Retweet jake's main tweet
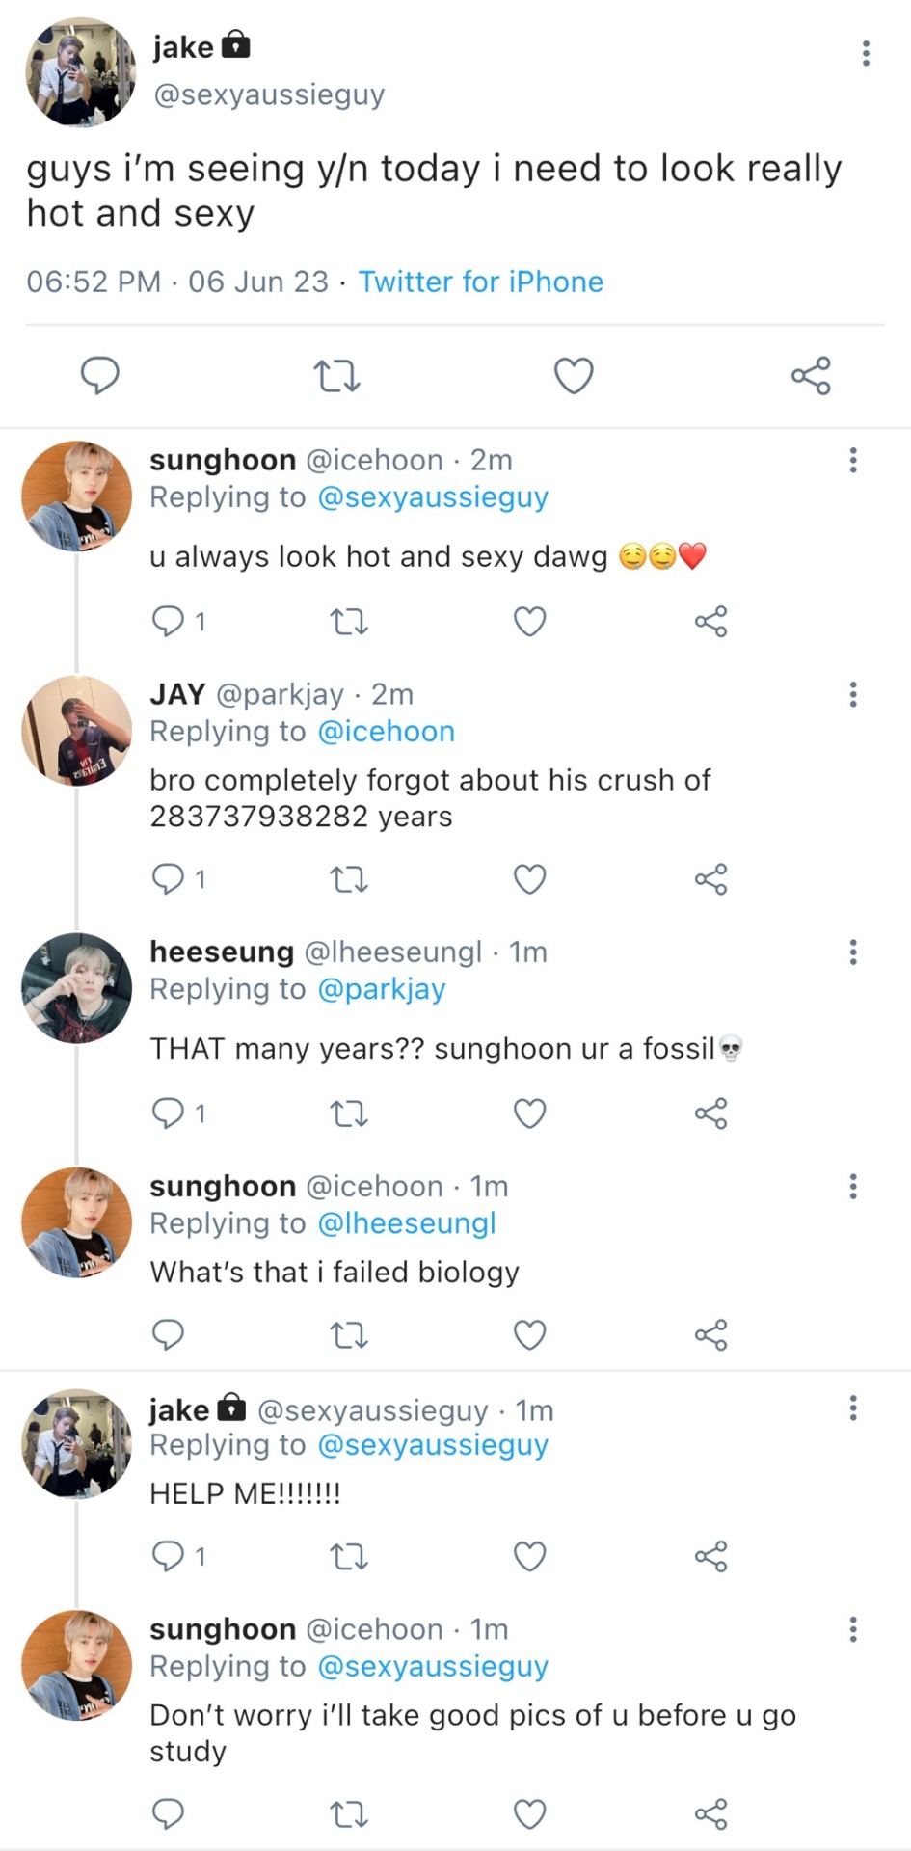The height and width of the screenshot is (1851, 911). click(x=337, y=375)
